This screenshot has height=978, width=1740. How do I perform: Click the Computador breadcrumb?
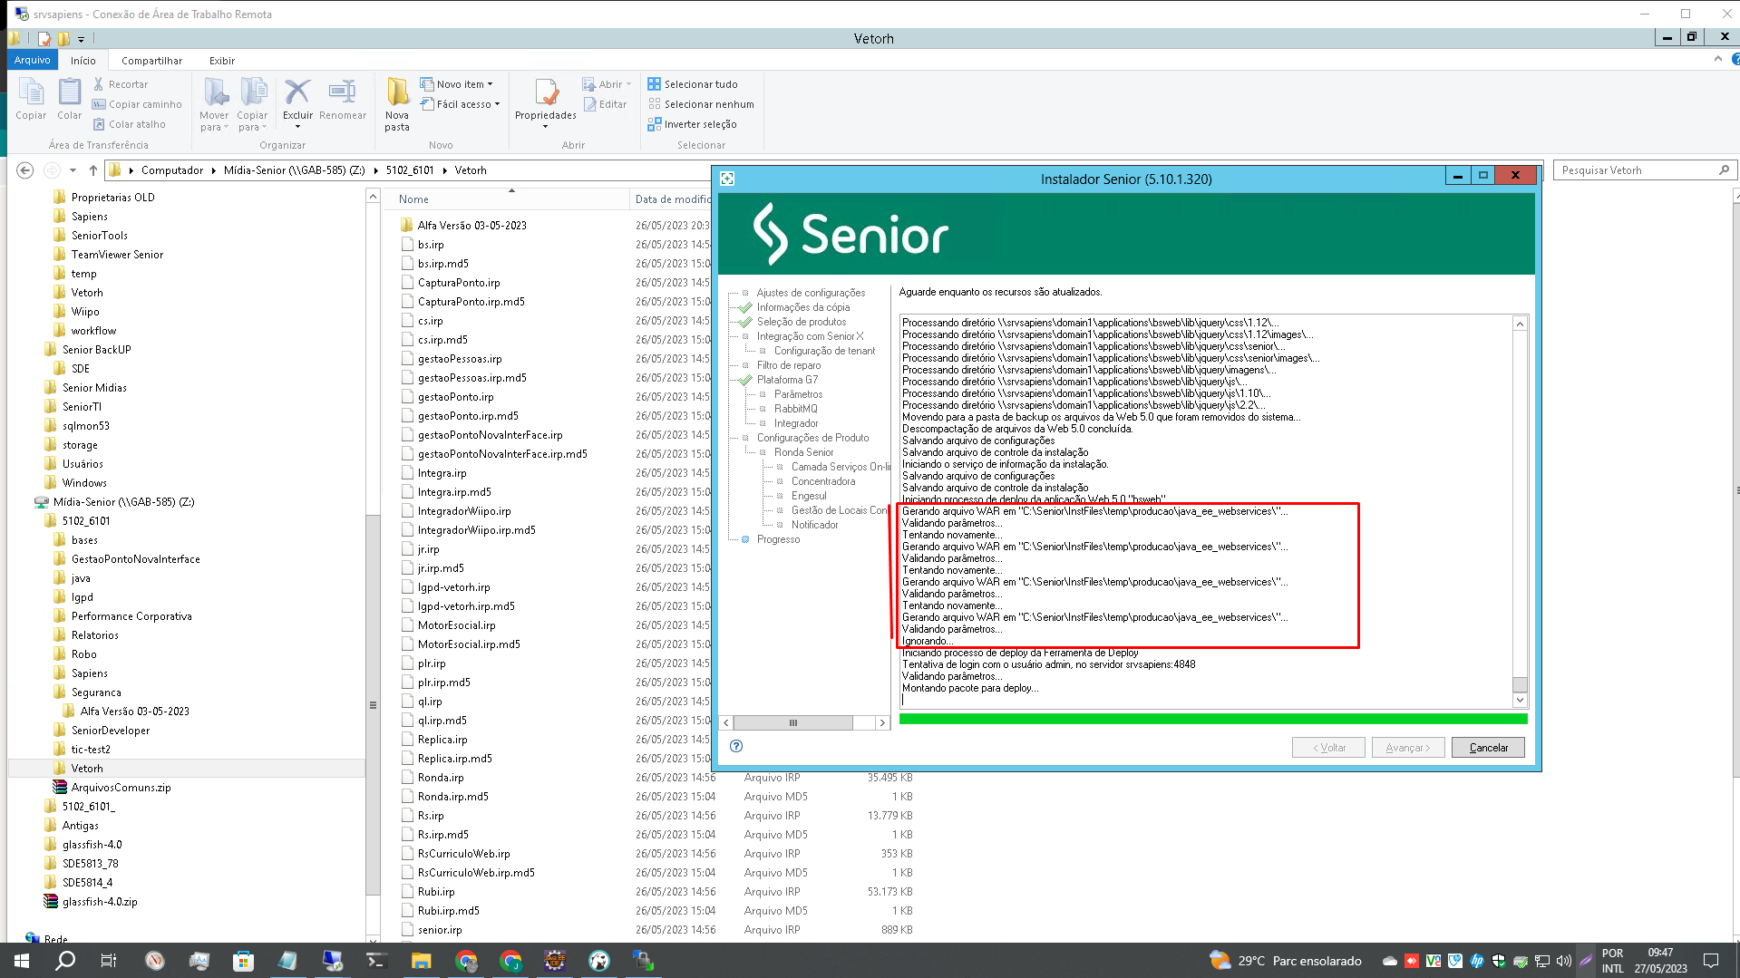[172, 170]
